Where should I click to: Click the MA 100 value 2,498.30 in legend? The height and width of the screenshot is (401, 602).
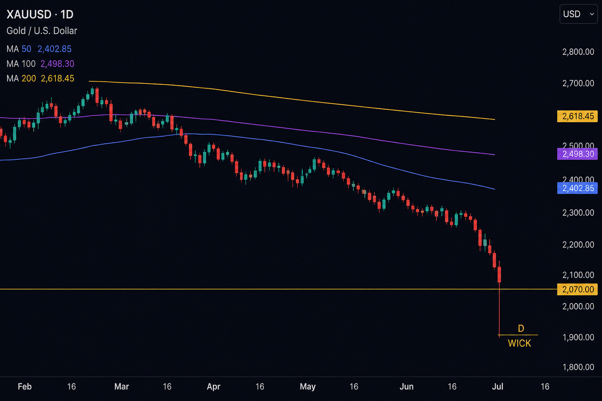pos(57,64)
